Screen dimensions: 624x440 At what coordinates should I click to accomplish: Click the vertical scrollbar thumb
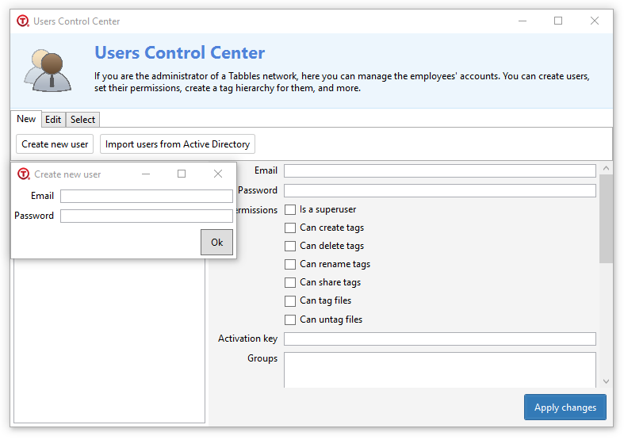(x=606, y=218)
